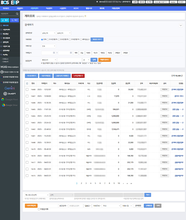Collapse the 검색하기 search panel
Screen dimensions: 186x220
[x=181, y=25]
